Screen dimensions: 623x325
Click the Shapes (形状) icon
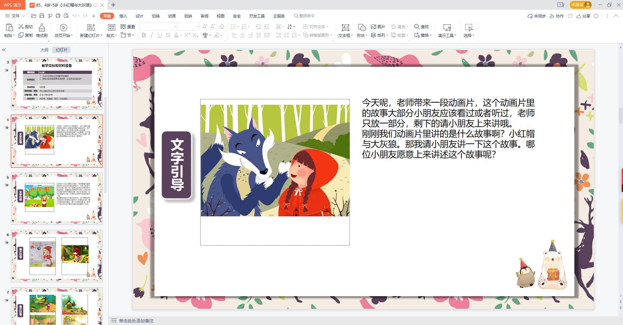click(x=362, y=28)
